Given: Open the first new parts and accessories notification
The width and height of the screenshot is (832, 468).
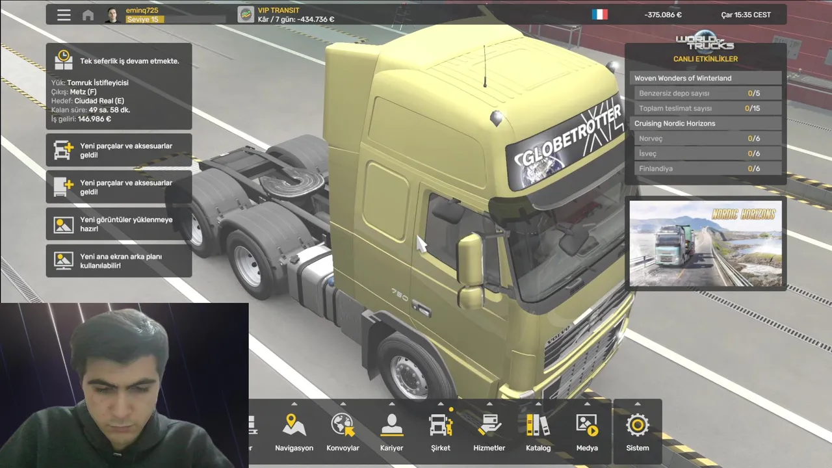Looking at the screenshot, I should point(119,151).
